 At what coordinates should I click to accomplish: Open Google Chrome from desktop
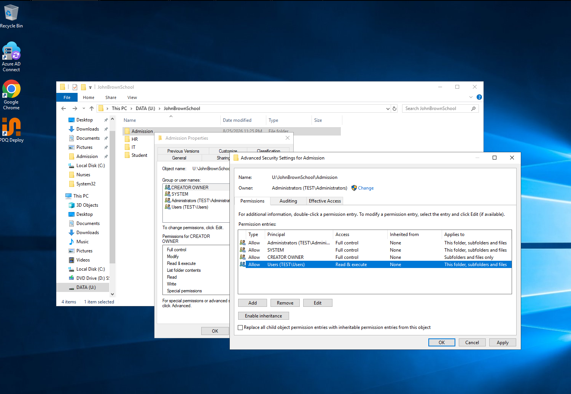click(x=11, y=95)
